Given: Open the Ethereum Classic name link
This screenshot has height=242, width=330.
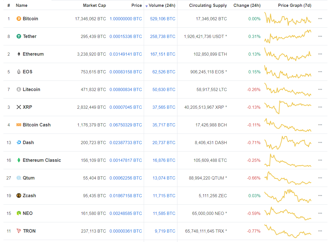Looking at the screenshot, I should [42, 160].
